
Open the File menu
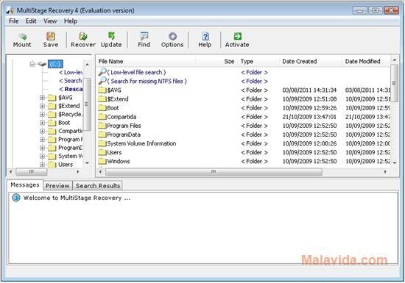coord(14,21)
